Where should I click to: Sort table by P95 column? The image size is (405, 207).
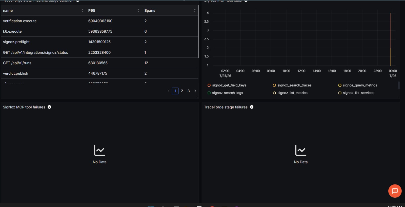point(138,10)
